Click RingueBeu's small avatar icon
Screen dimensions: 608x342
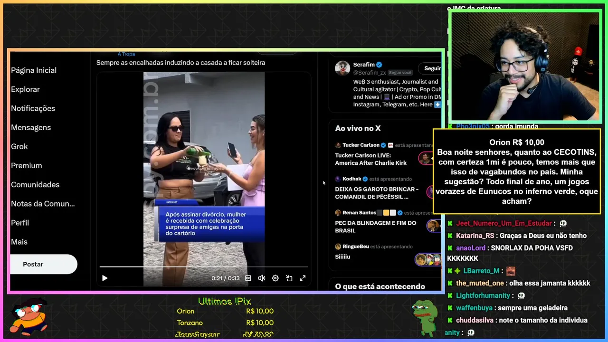(x=338, y=247)
